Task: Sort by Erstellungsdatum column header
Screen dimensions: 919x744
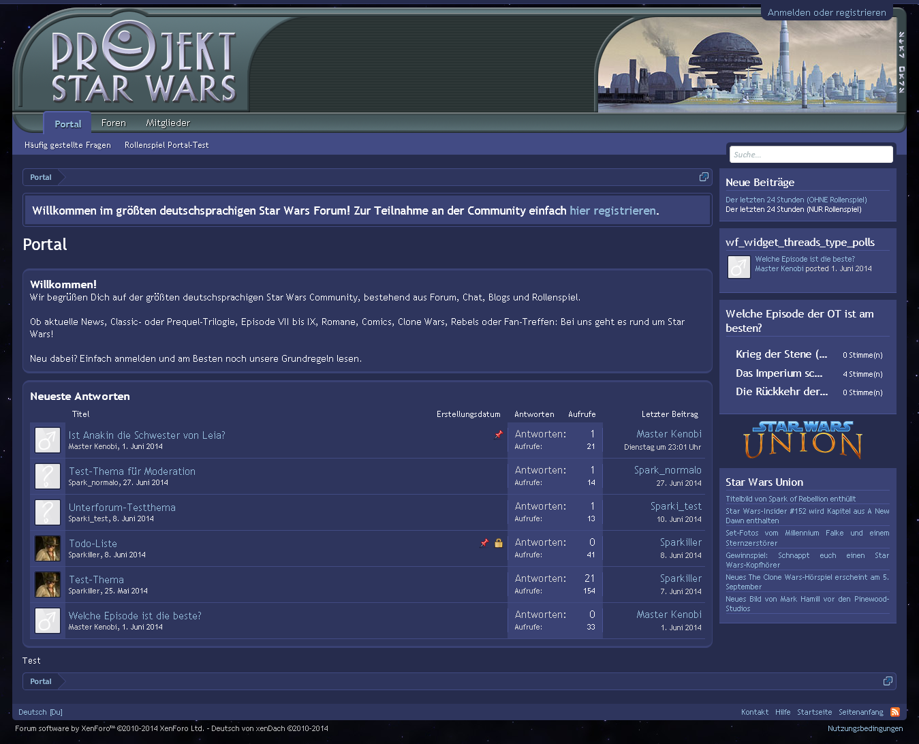Action: click(469, 414)
